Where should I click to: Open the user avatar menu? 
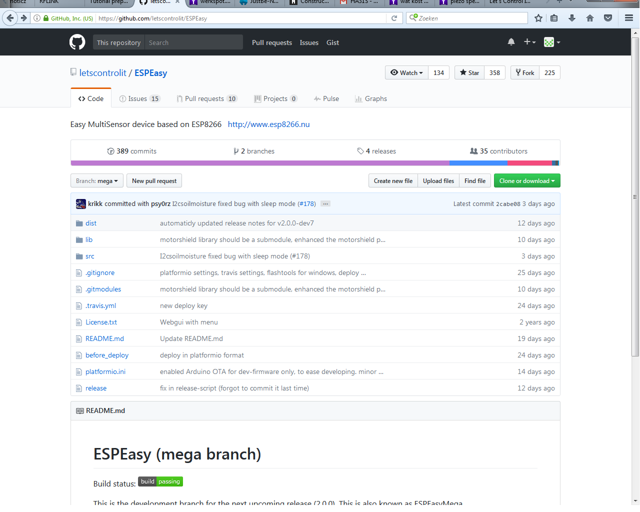pos(552,42)
